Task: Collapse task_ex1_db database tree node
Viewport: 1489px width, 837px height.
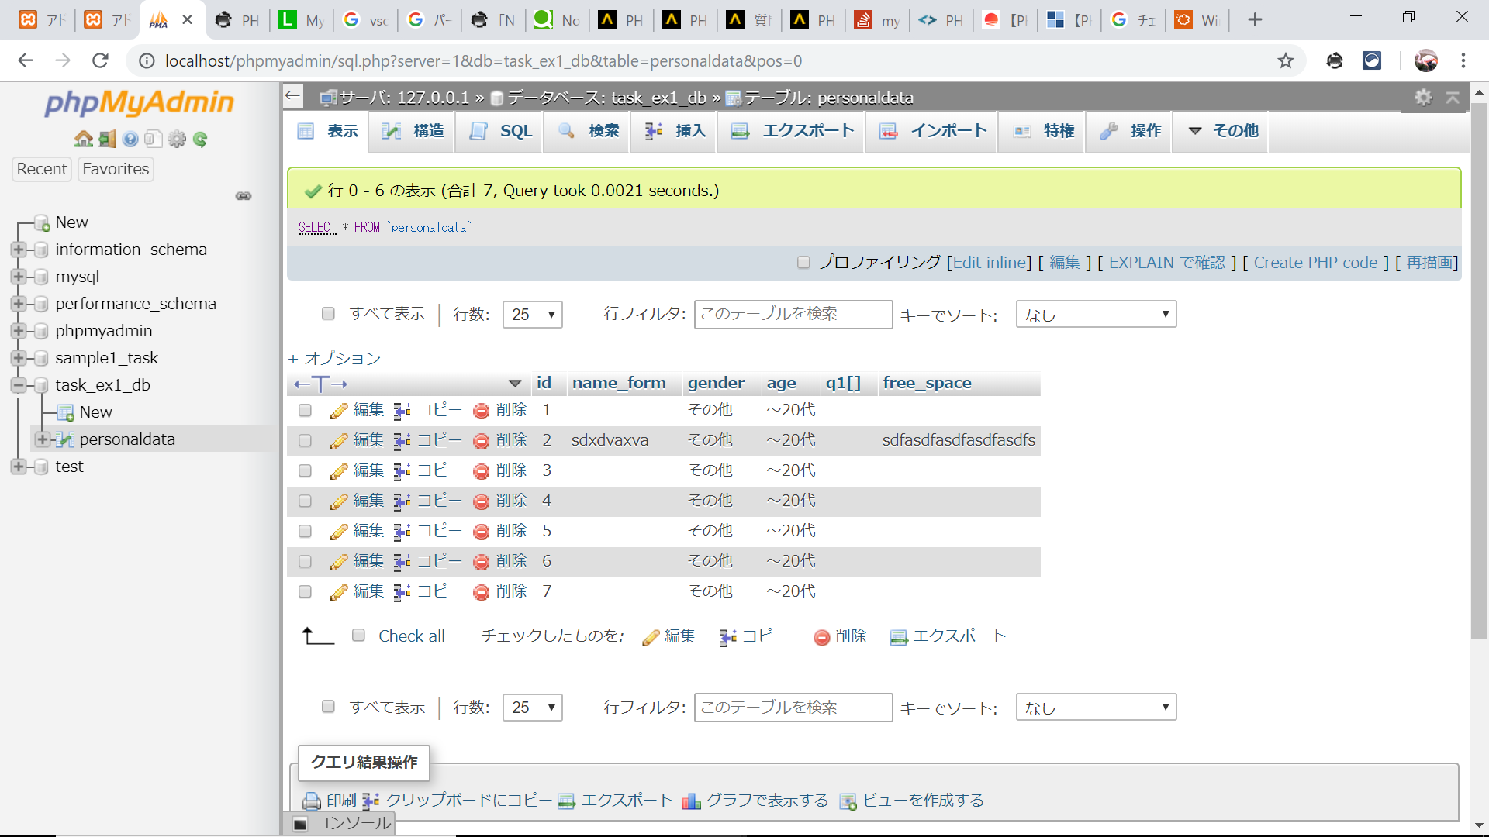Action: tap(19, 385)
